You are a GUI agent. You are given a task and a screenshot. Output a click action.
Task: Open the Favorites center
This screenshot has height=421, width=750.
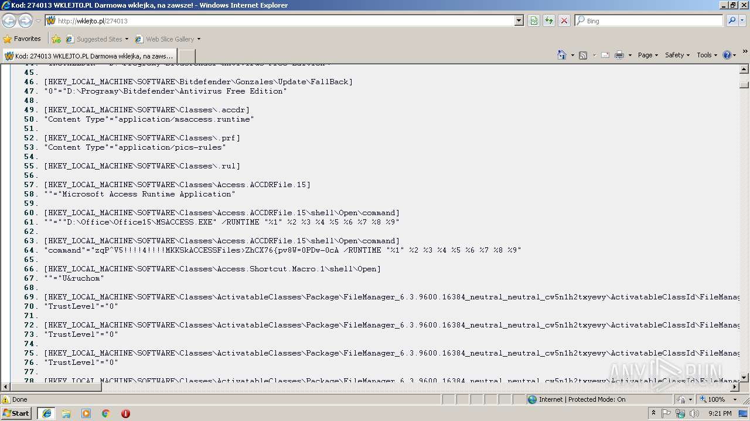tap(22, 39)
